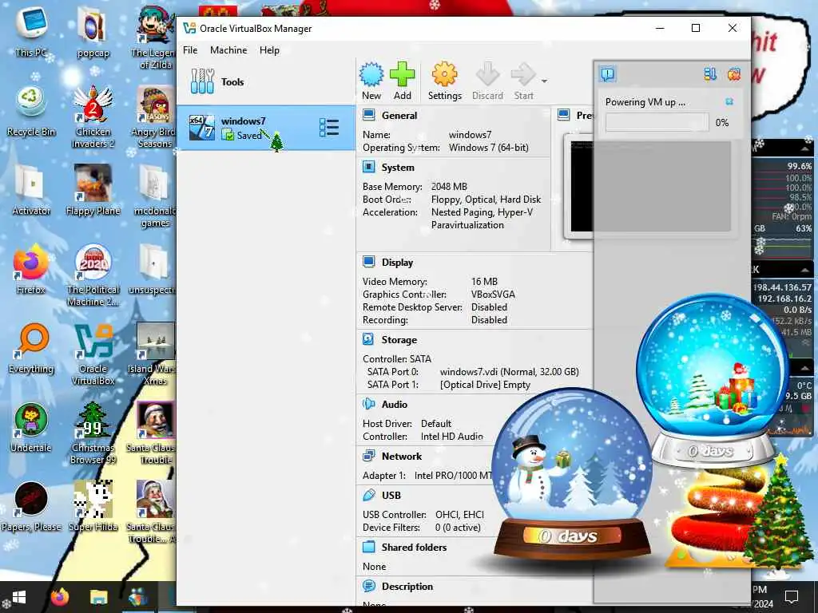Open the popcap desktop folder

tap(93, 31)
